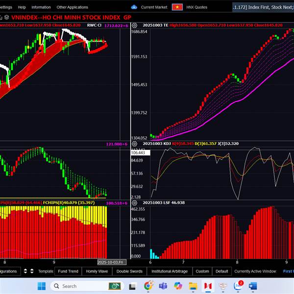
Task: Open Microsoft Teams from the taskbar
Action: (163, 286)
